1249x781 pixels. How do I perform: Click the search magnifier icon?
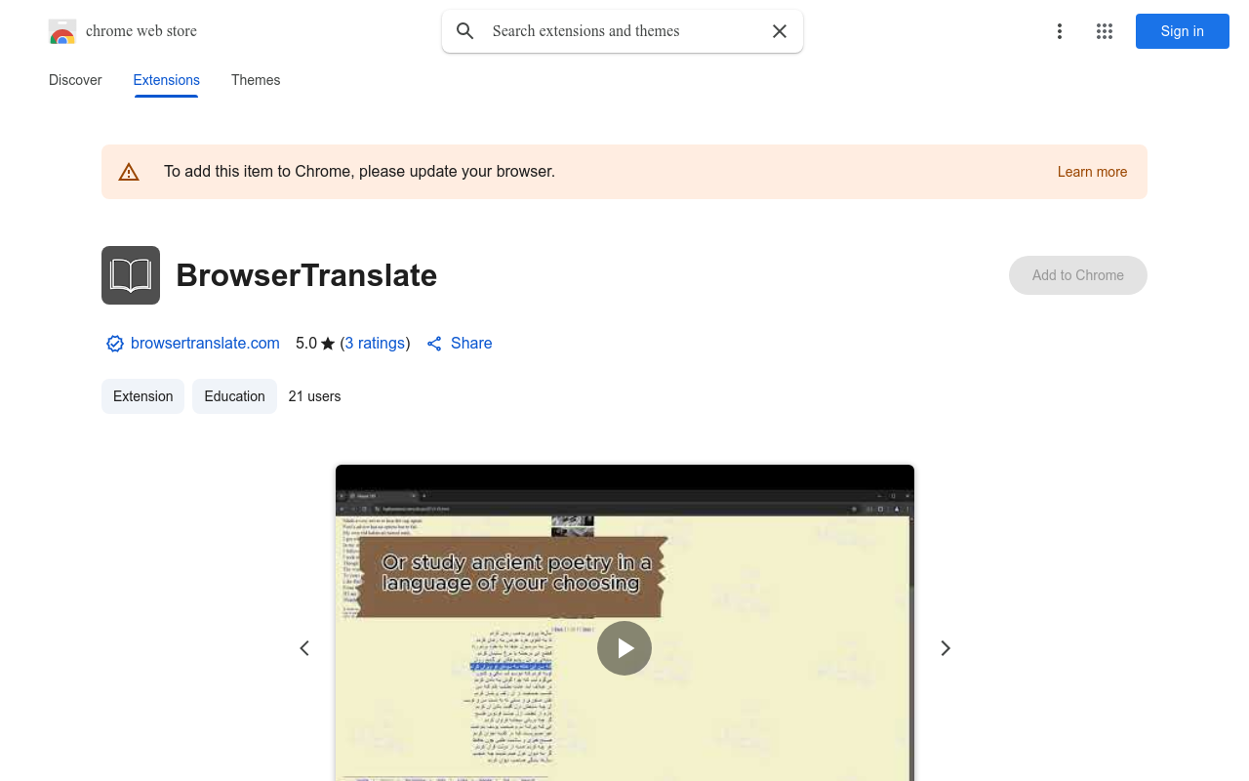tap(465, 31)
